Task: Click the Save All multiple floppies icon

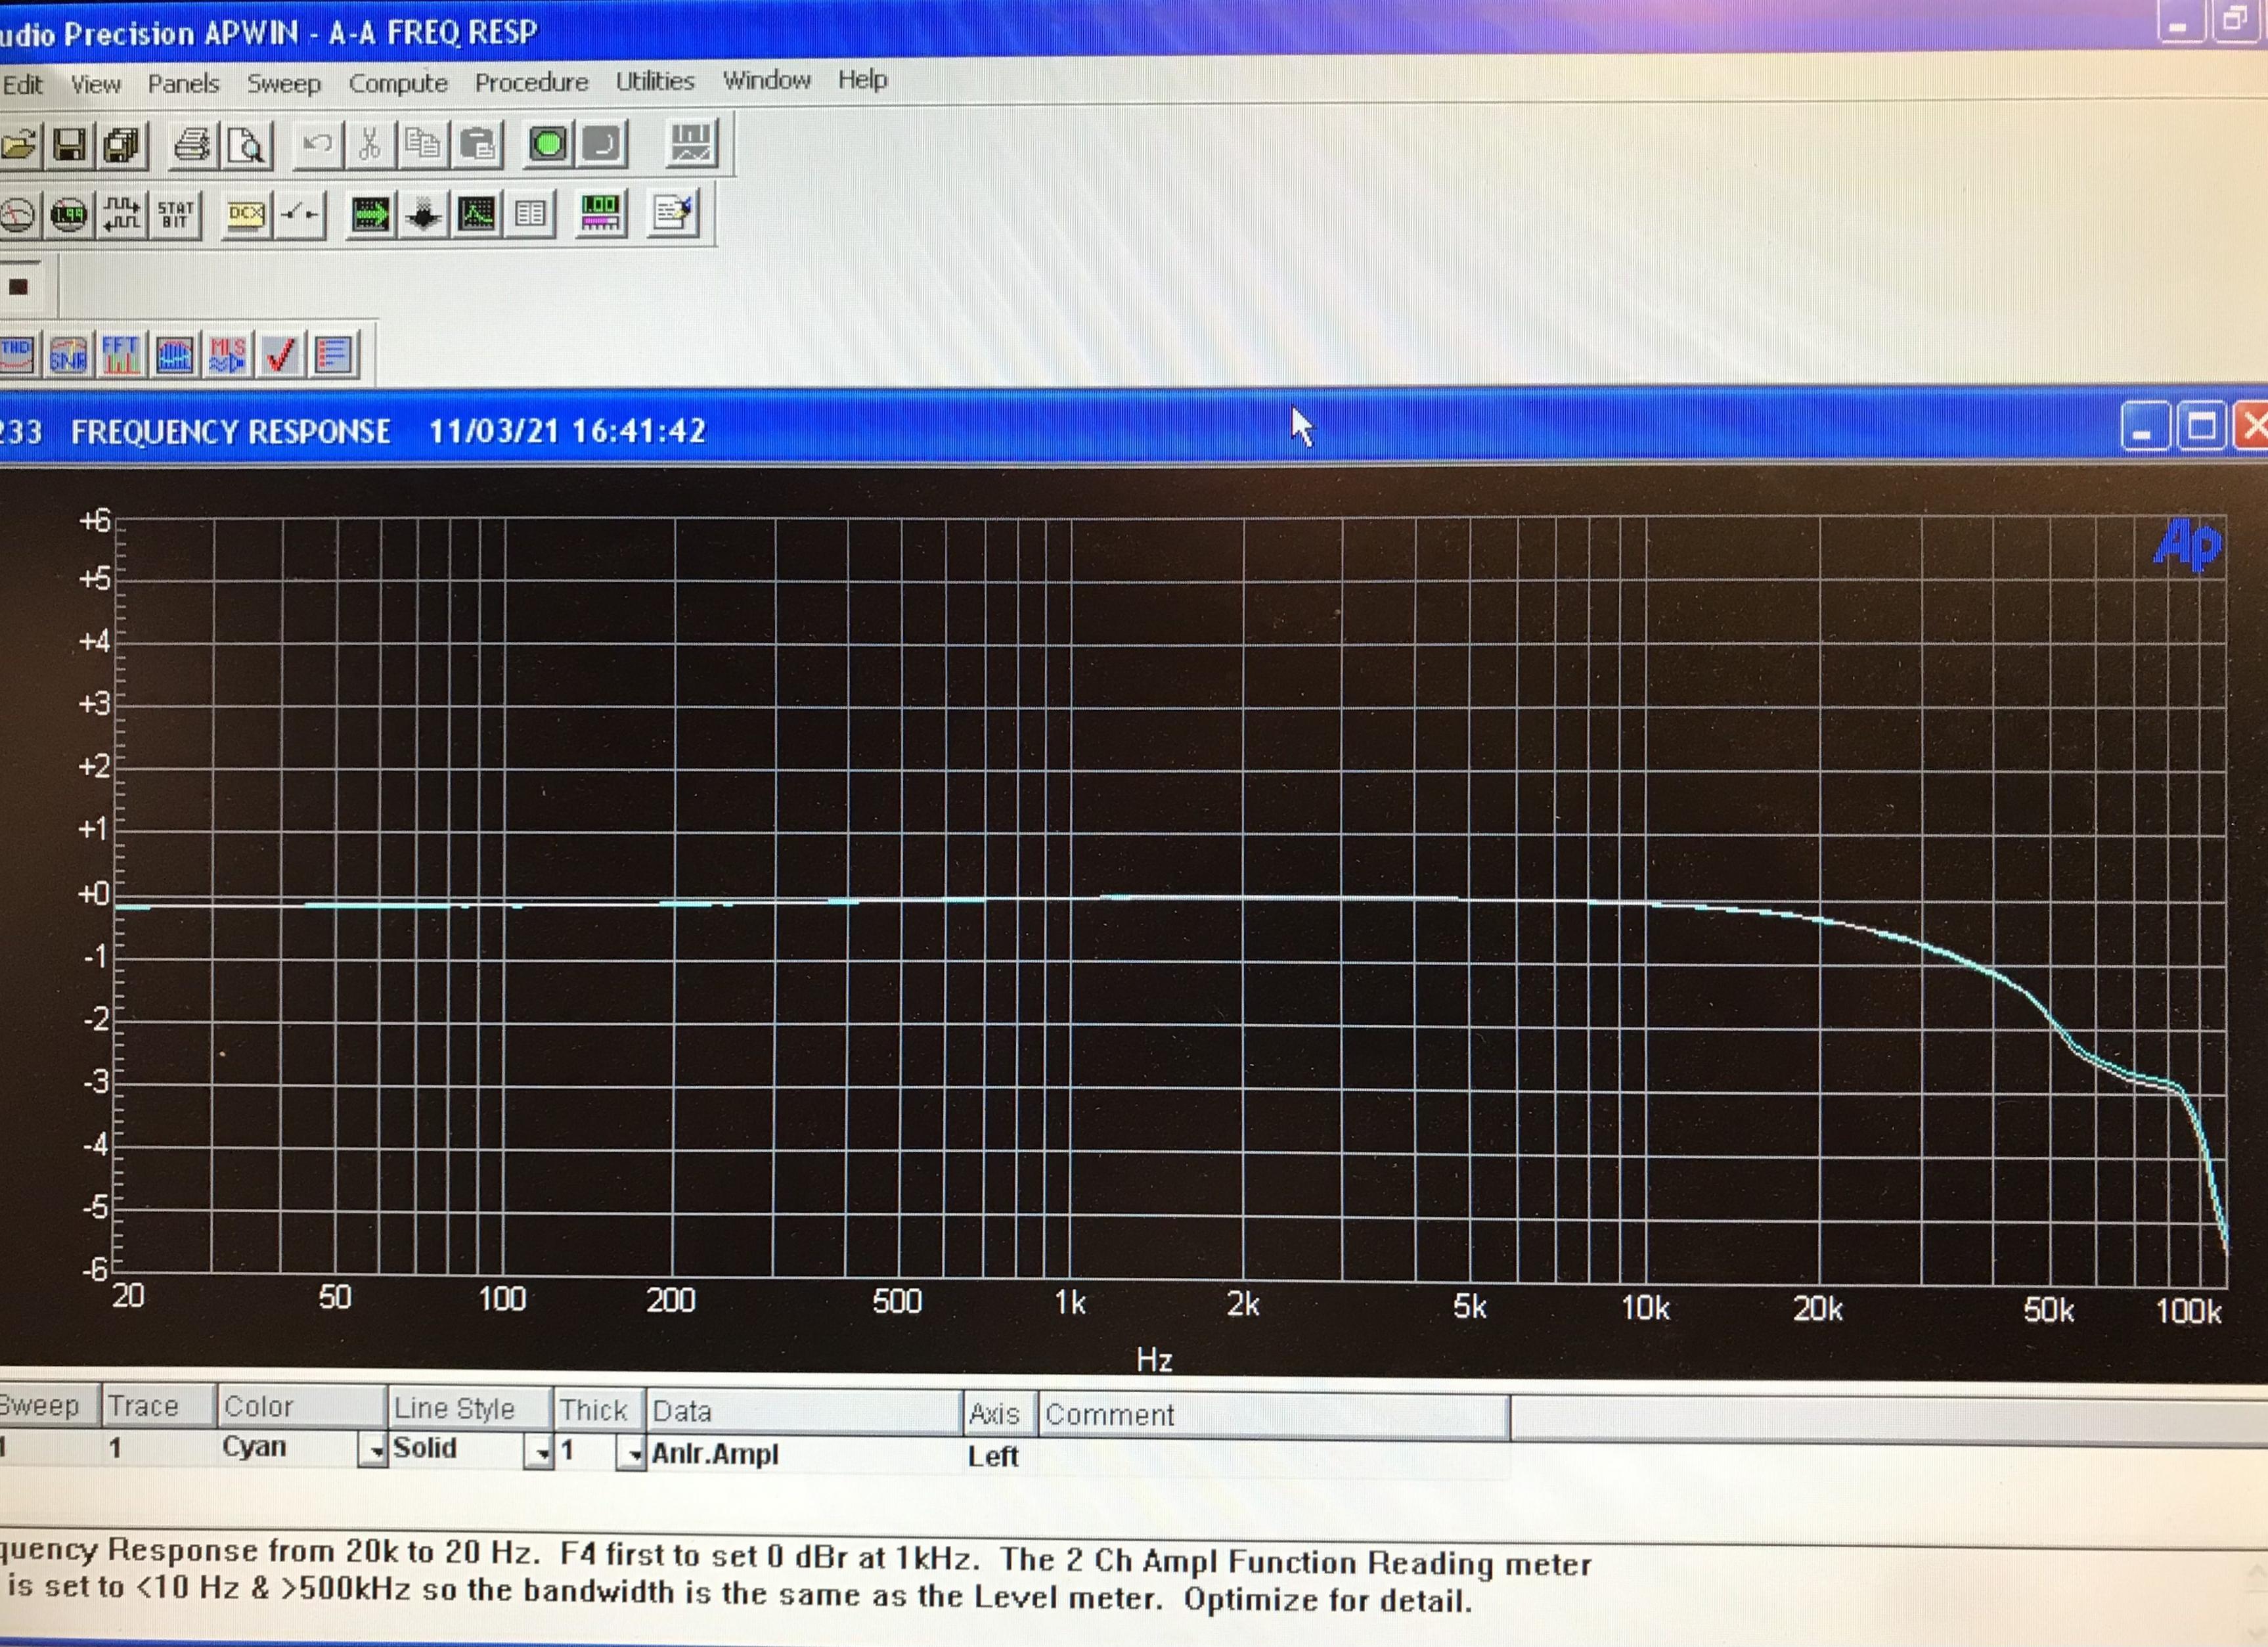Action: tap(122, 146)
